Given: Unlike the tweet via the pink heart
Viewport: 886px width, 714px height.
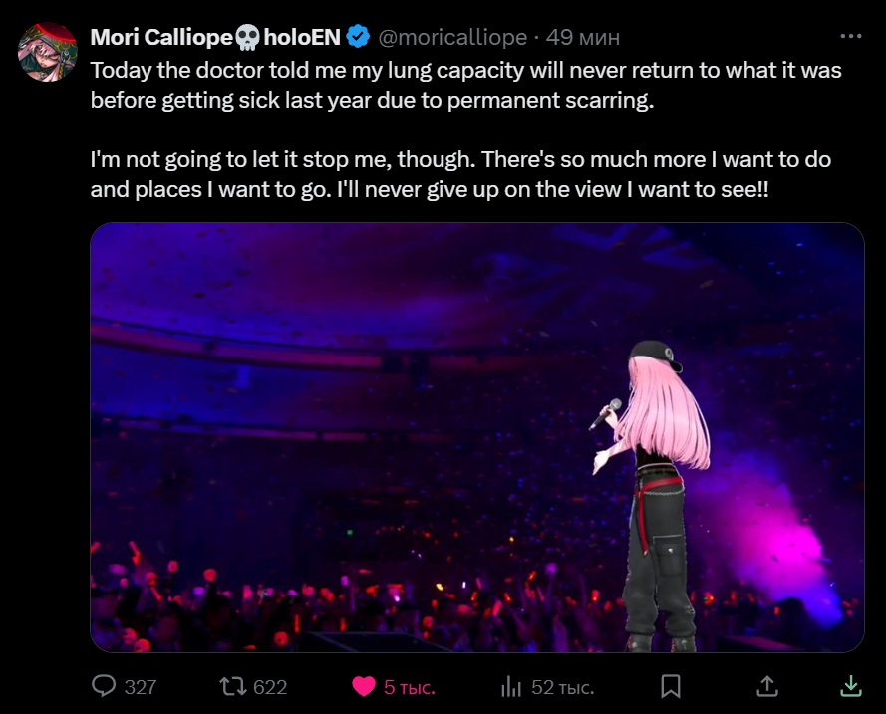Looking at the screenshot, I should tap(364, 686).
